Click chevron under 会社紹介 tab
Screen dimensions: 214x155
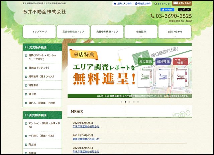coord(141,37)
